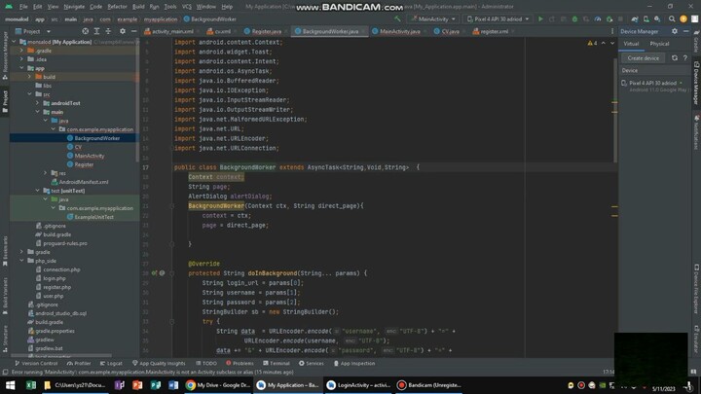
Task: Toggle the Build Variants stripe button
Action: (x=5, y=296)
